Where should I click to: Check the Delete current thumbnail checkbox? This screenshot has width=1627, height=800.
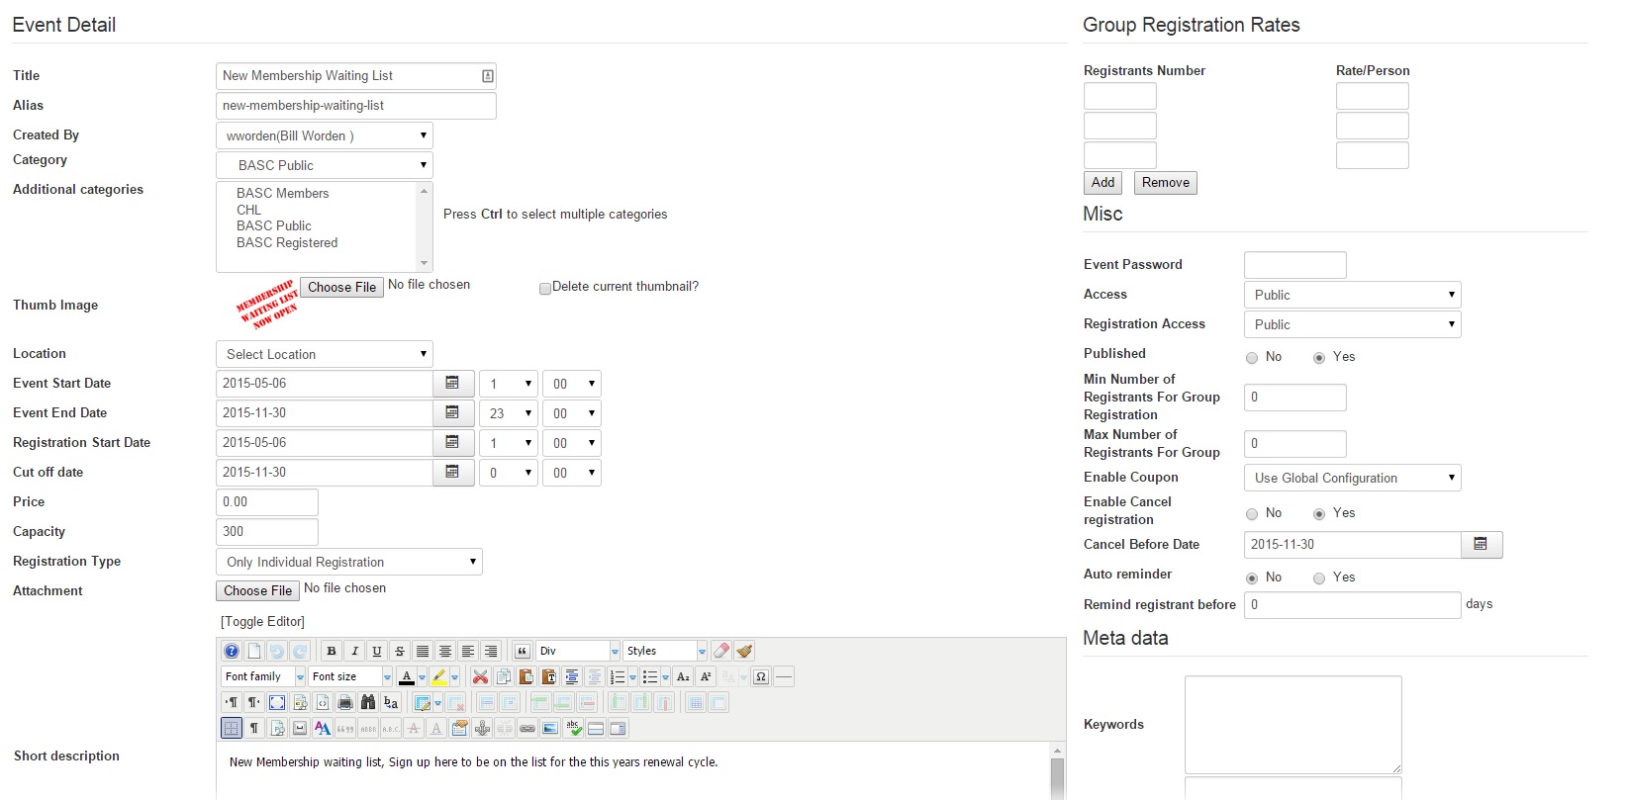[x=544, y=288]
